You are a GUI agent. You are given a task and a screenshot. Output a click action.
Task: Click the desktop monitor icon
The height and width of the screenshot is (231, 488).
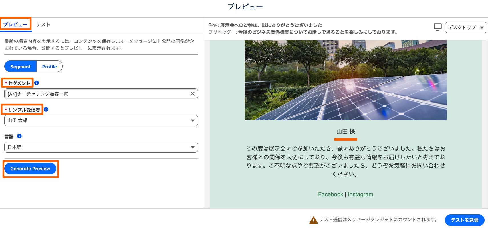(x=437, y=27)
